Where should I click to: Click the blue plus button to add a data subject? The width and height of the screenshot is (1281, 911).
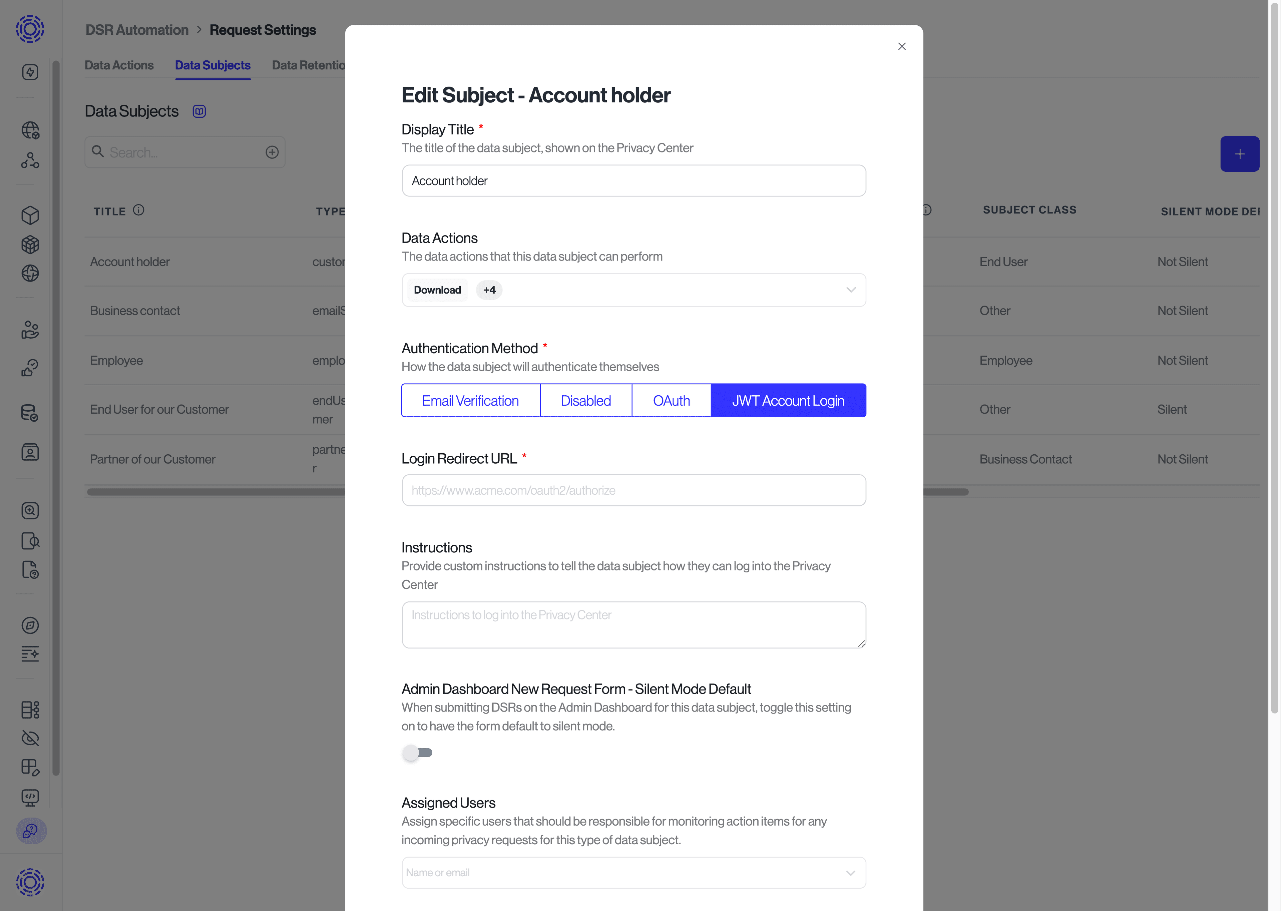(x=1240, y=153)
